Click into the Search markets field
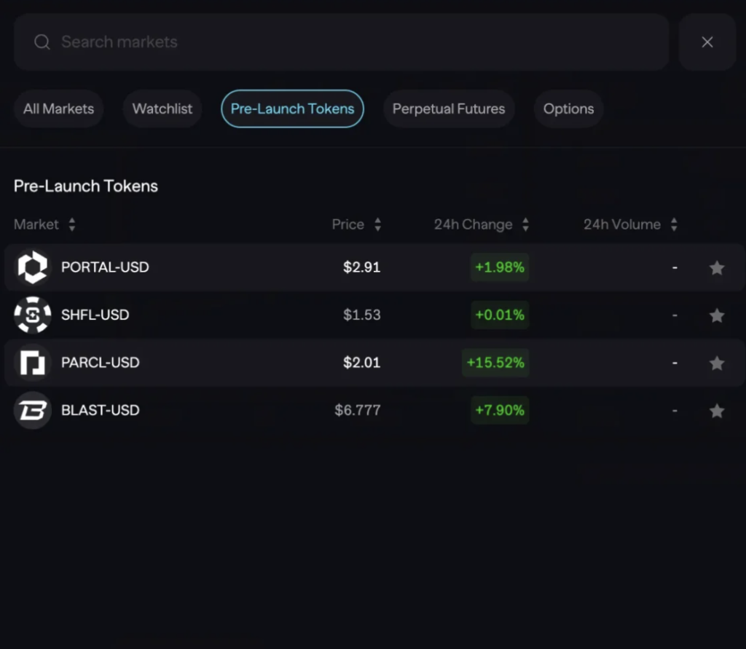 tap(350, 42)
